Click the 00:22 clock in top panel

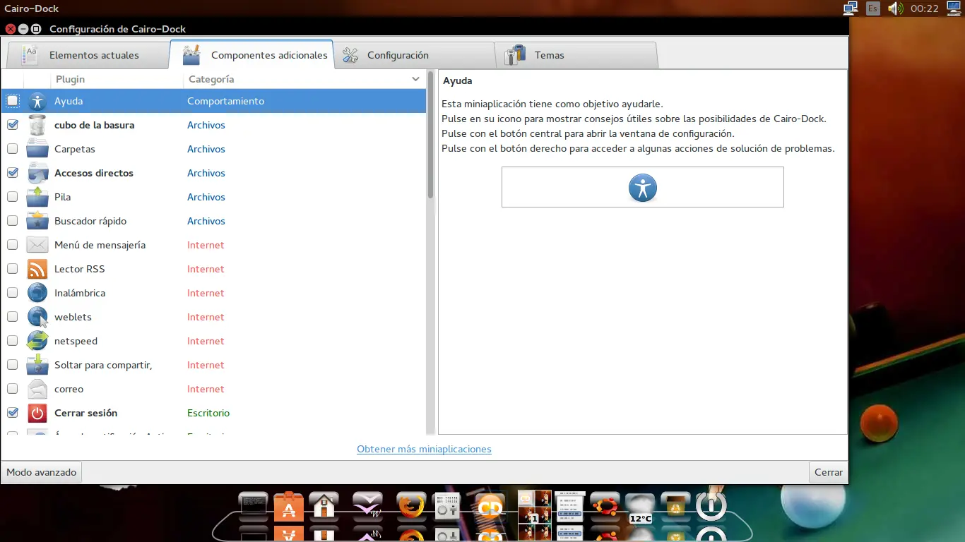coord(925,8)
